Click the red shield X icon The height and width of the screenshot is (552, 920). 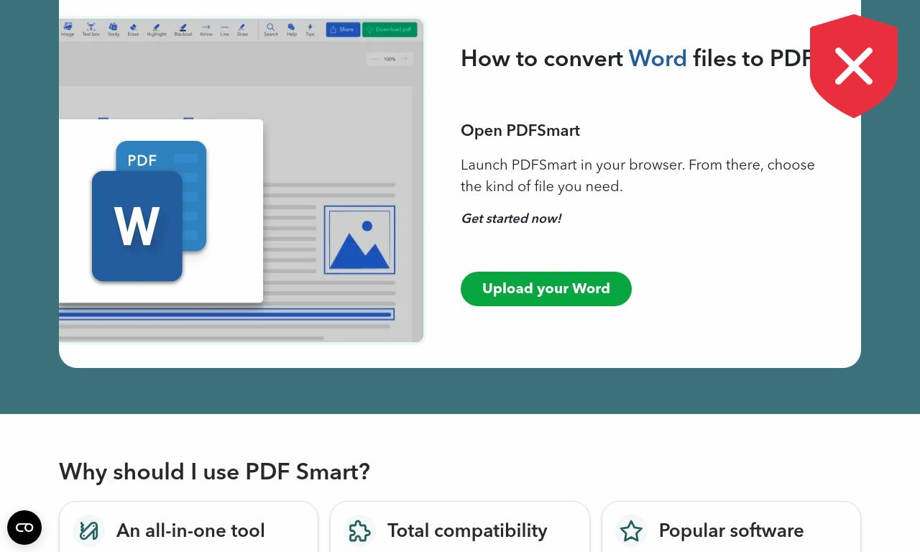pyautogui.click(x=853, y=66)
